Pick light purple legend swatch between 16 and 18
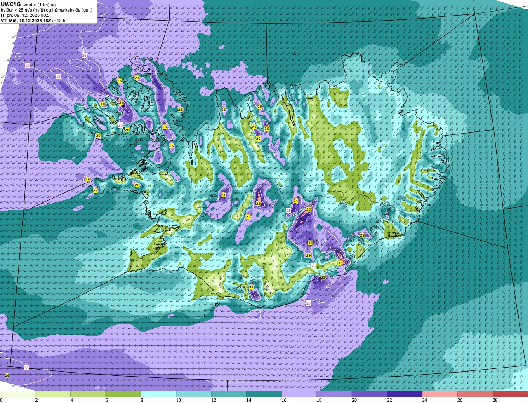528x403 pixels. click(299, 394)
